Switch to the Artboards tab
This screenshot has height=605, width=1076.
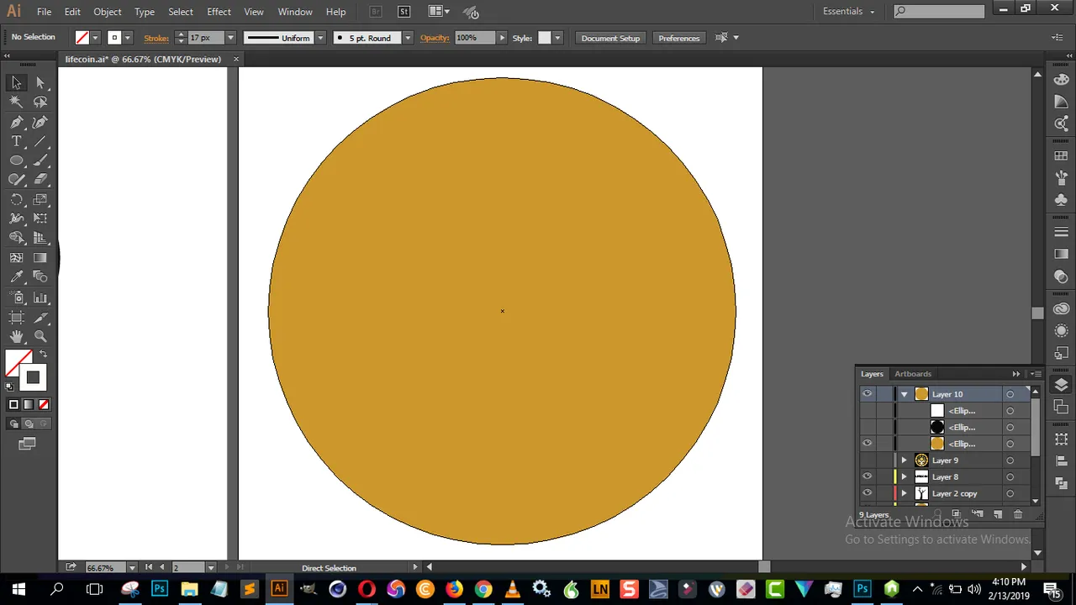pos(913,374)
